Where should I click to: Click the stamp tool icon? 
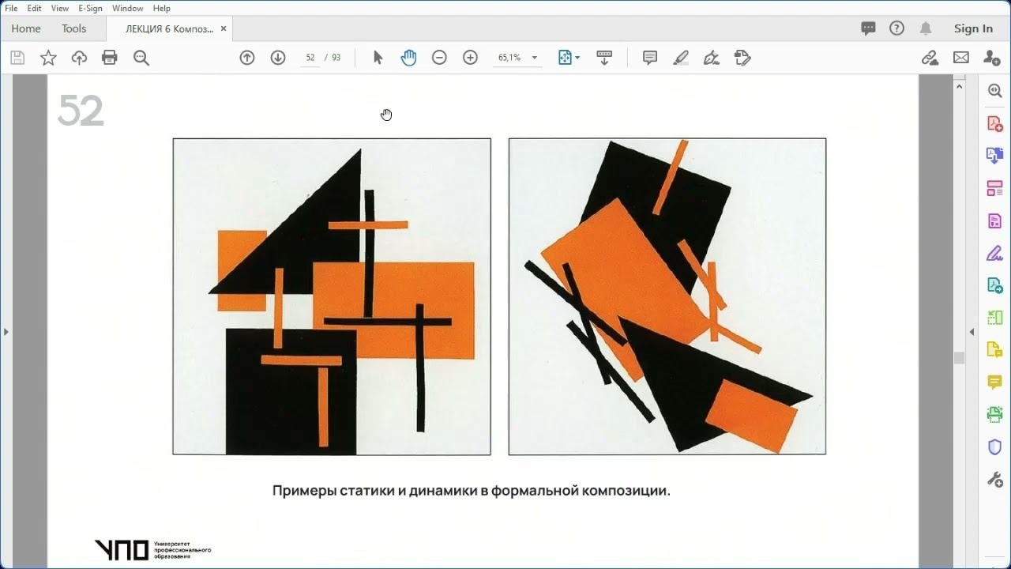click(x=742, y=58)
